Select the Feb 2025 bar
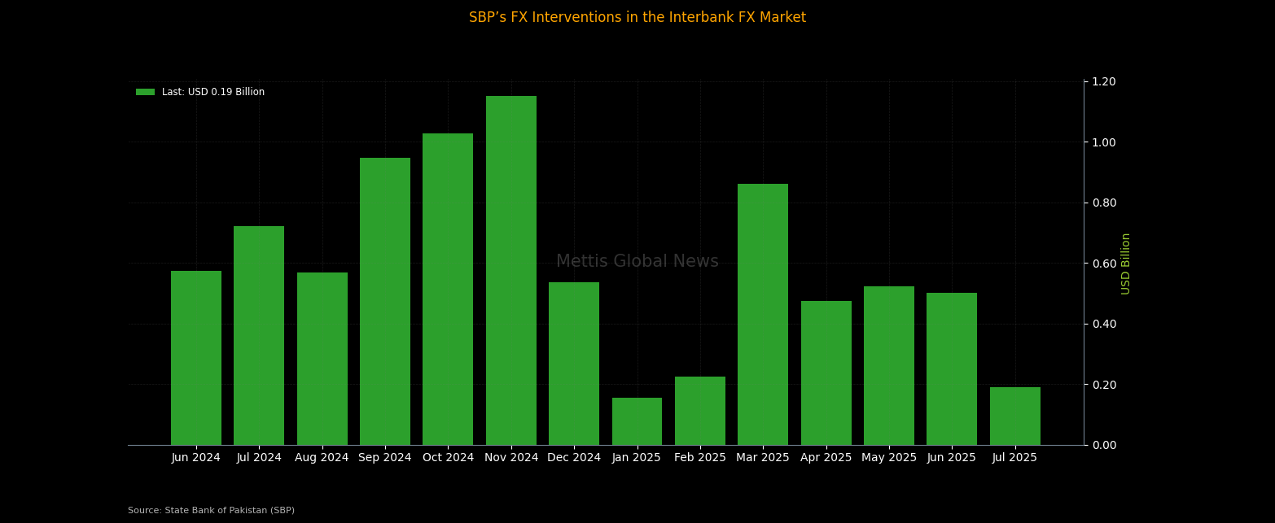Viewport: 1275px width, 523px height. [700, 411]
